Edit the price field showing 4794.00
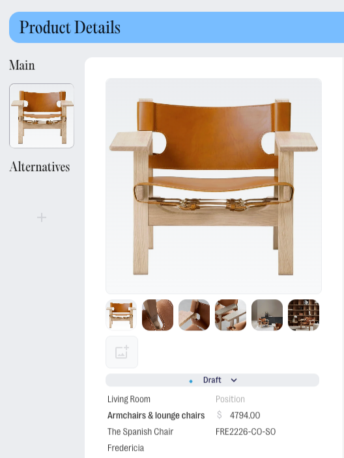This screenshot has width=344, height=458. [245, 415]
